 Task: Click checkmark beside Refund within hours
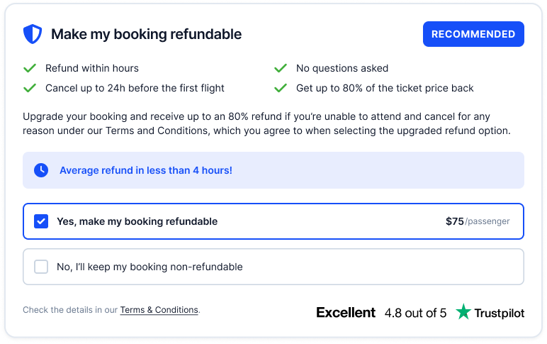pyautogui.click(x=30, y=68)
